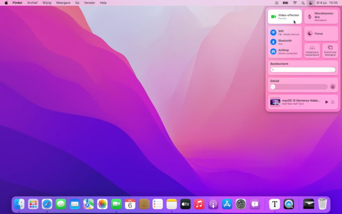Turn off Bluetooth in Control Center
Screen dimensions: 342x214
click(273, 42)
